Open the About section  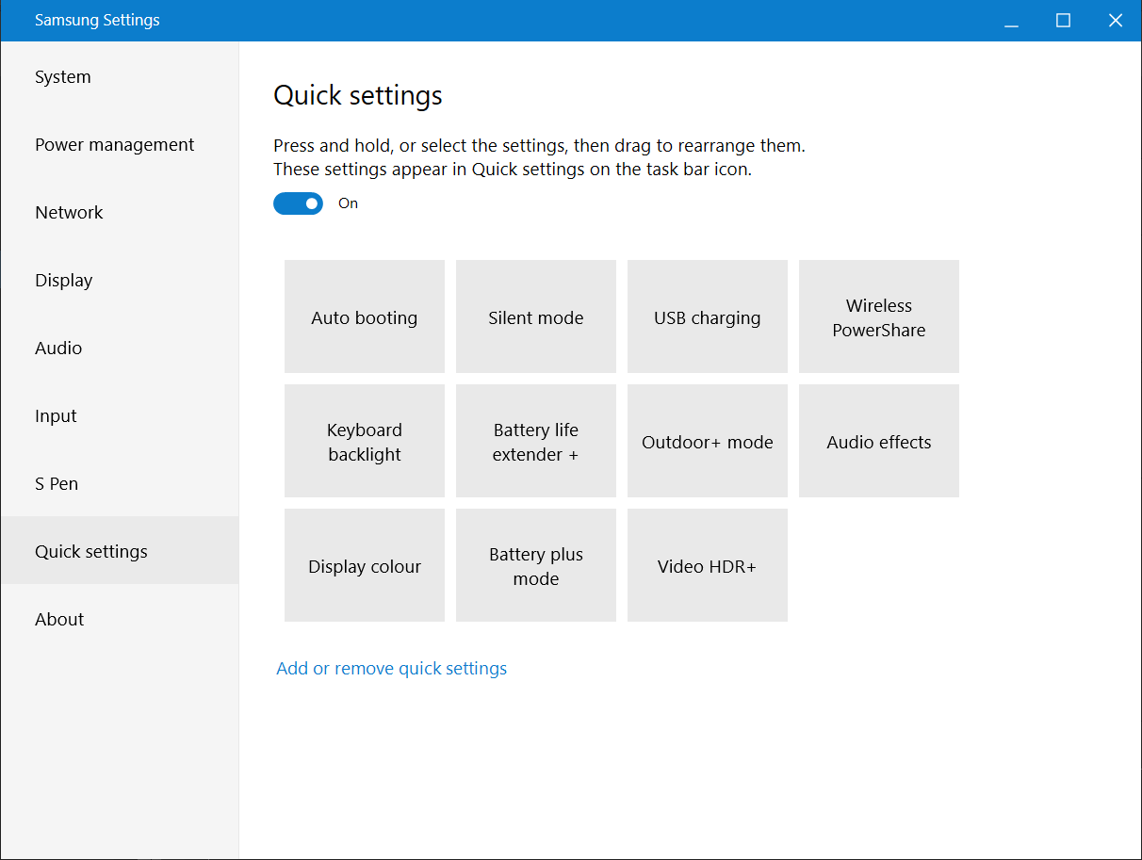pyautogui.click(x=120, y=620)
